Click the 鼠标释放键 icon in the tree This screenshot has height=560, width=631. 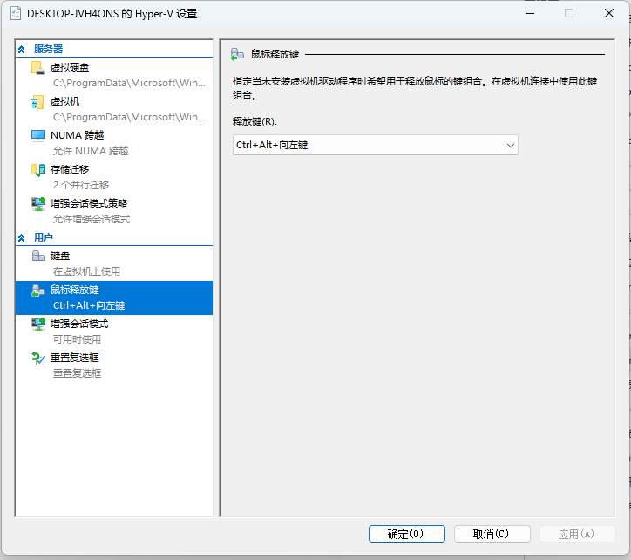pos(38,290)
